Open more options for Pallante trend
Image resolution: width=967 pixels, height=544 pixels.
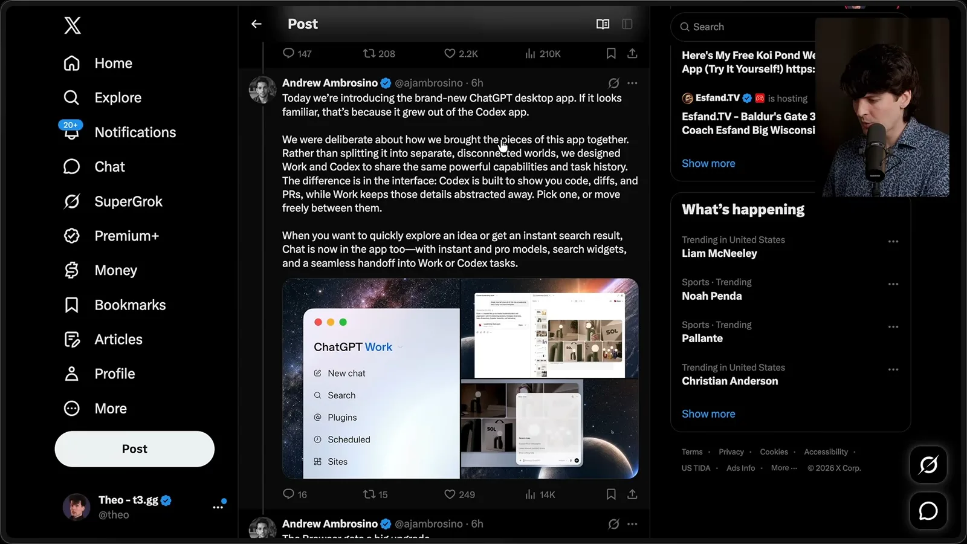(x=893, y=327)
